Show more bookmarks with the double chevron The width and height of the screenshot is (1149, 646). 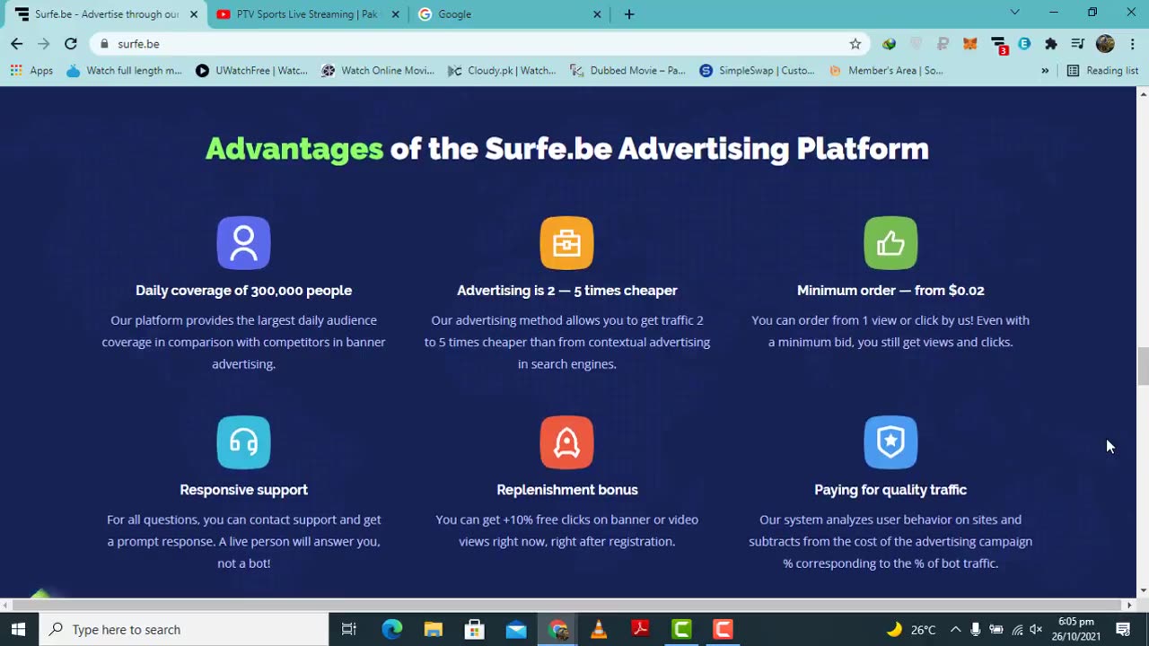[x=1045, y=70]
